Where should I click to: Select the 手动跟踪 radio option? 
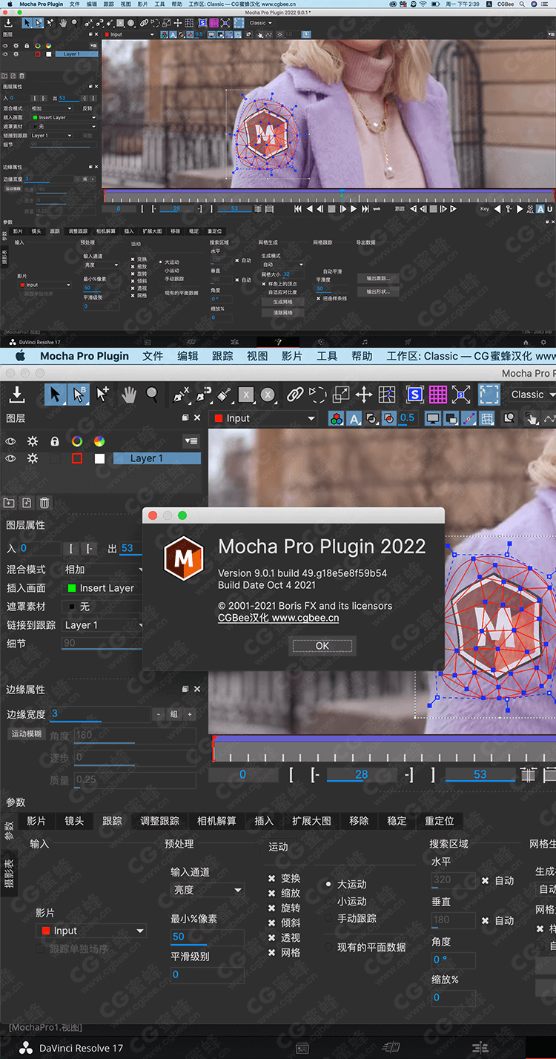point(328,918)
